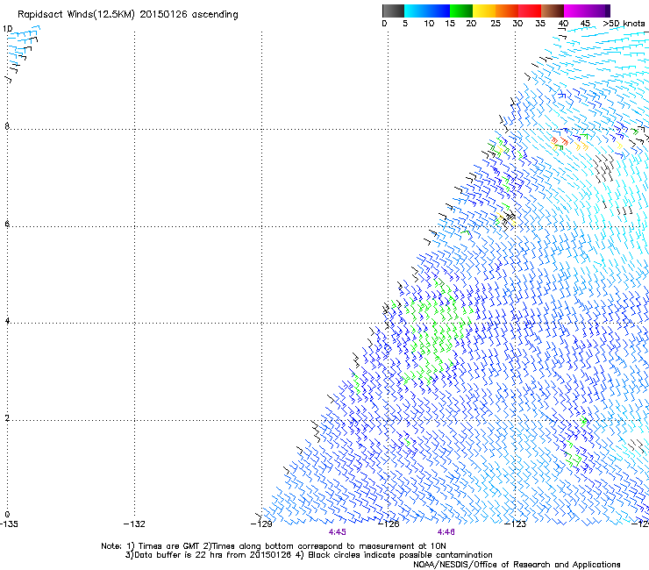Click the '>50 knots' legend label
This screenshot has height=570, width=649.
(624, 24)
